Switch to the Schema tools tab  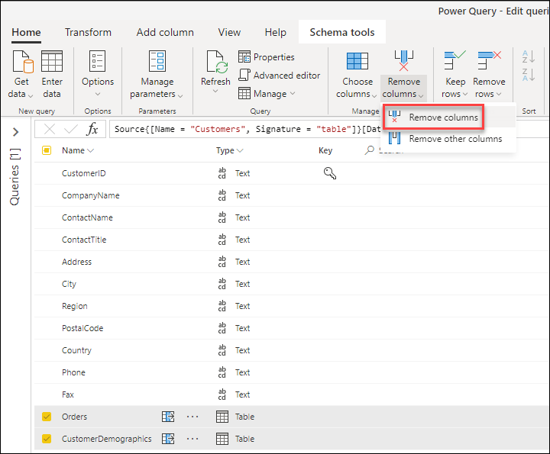click(x=342, y=32)
